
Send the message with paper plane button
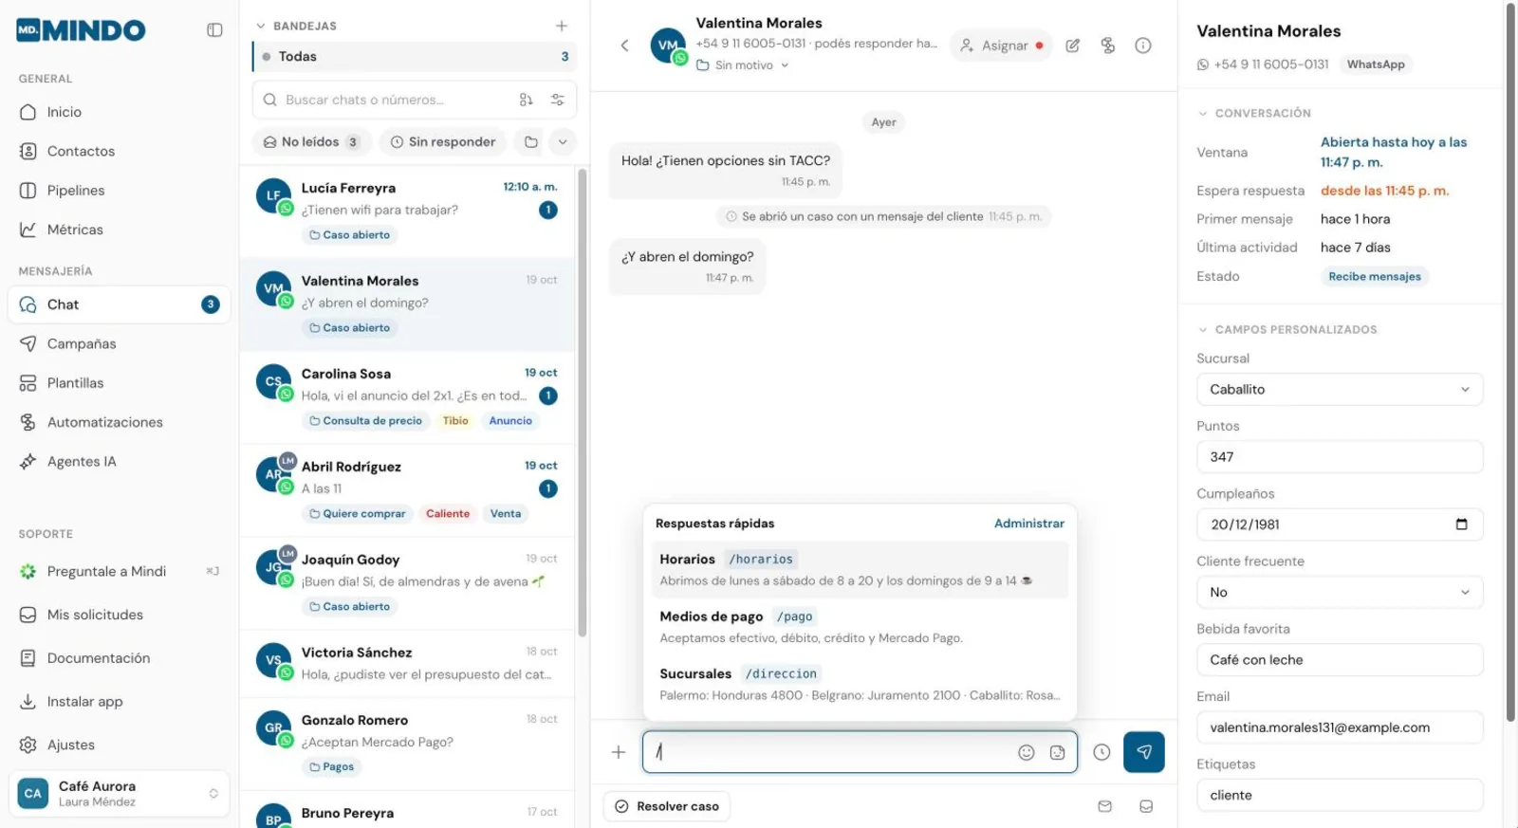coord(1144,752)
